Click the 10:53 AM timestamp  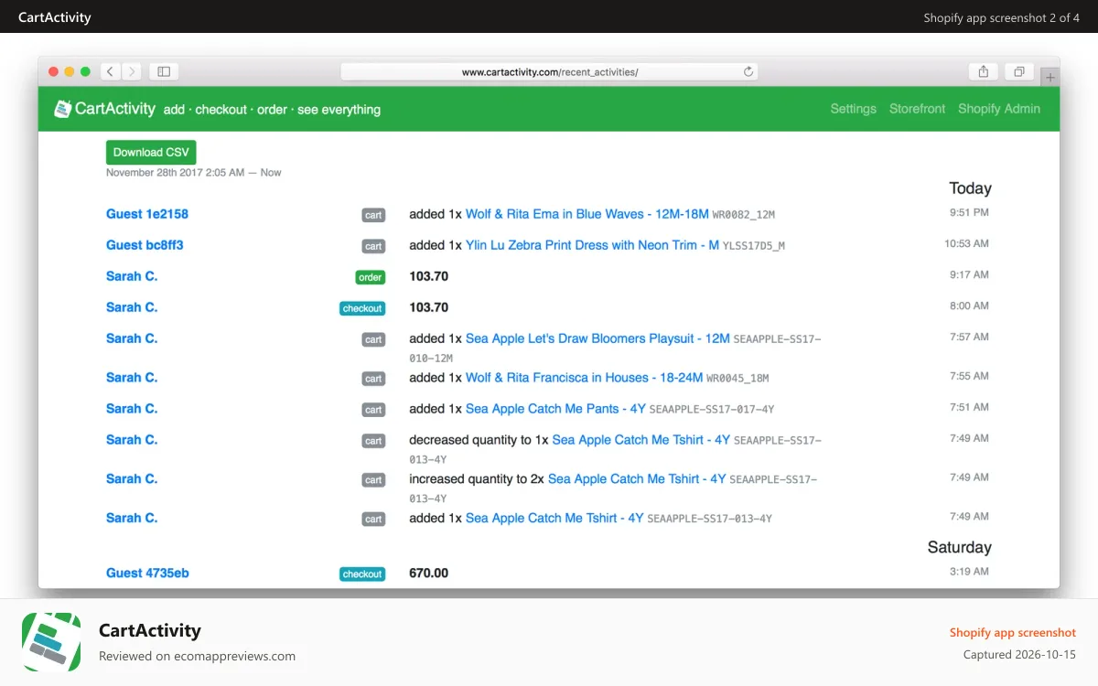[x=966, y=243]
